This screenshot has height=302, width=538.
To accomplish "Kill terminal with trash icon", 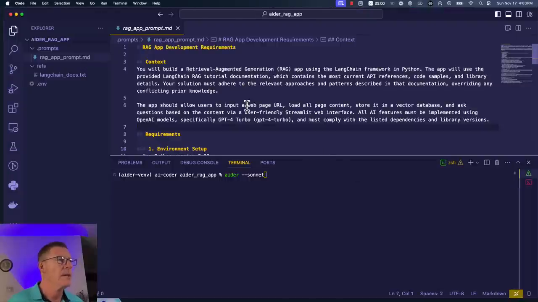I will click(x=497, y=162).
